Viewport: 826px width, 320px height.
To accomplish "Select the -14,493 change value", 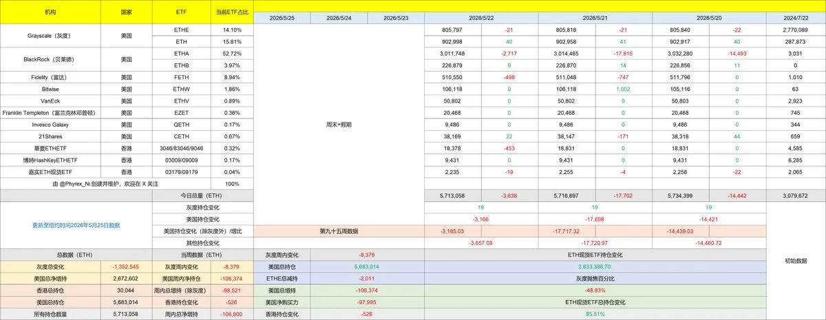I will 738,53.
